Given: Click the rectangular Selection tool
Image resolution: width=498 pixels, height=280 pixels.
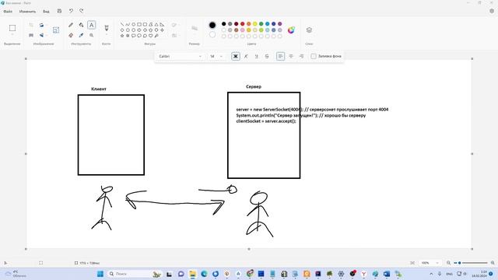Looking at the screenshot, I should tap(12, 28).
